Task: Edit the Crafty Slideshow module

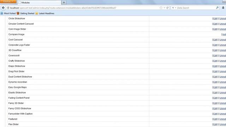Action: pyautogui.click(x=215, y=61)
